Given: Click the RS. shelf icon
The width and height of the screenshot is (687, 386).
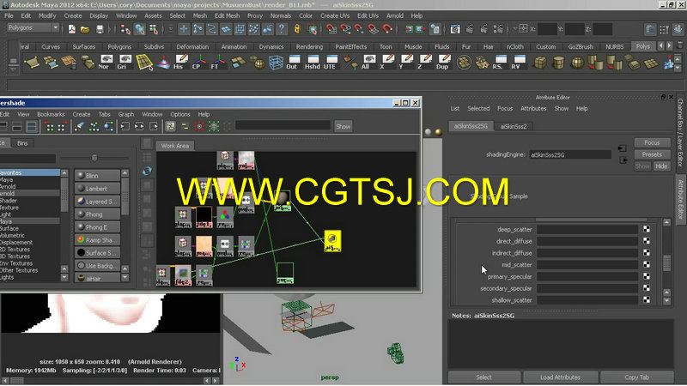Looking at the screenshot, I should coord(500,62).
